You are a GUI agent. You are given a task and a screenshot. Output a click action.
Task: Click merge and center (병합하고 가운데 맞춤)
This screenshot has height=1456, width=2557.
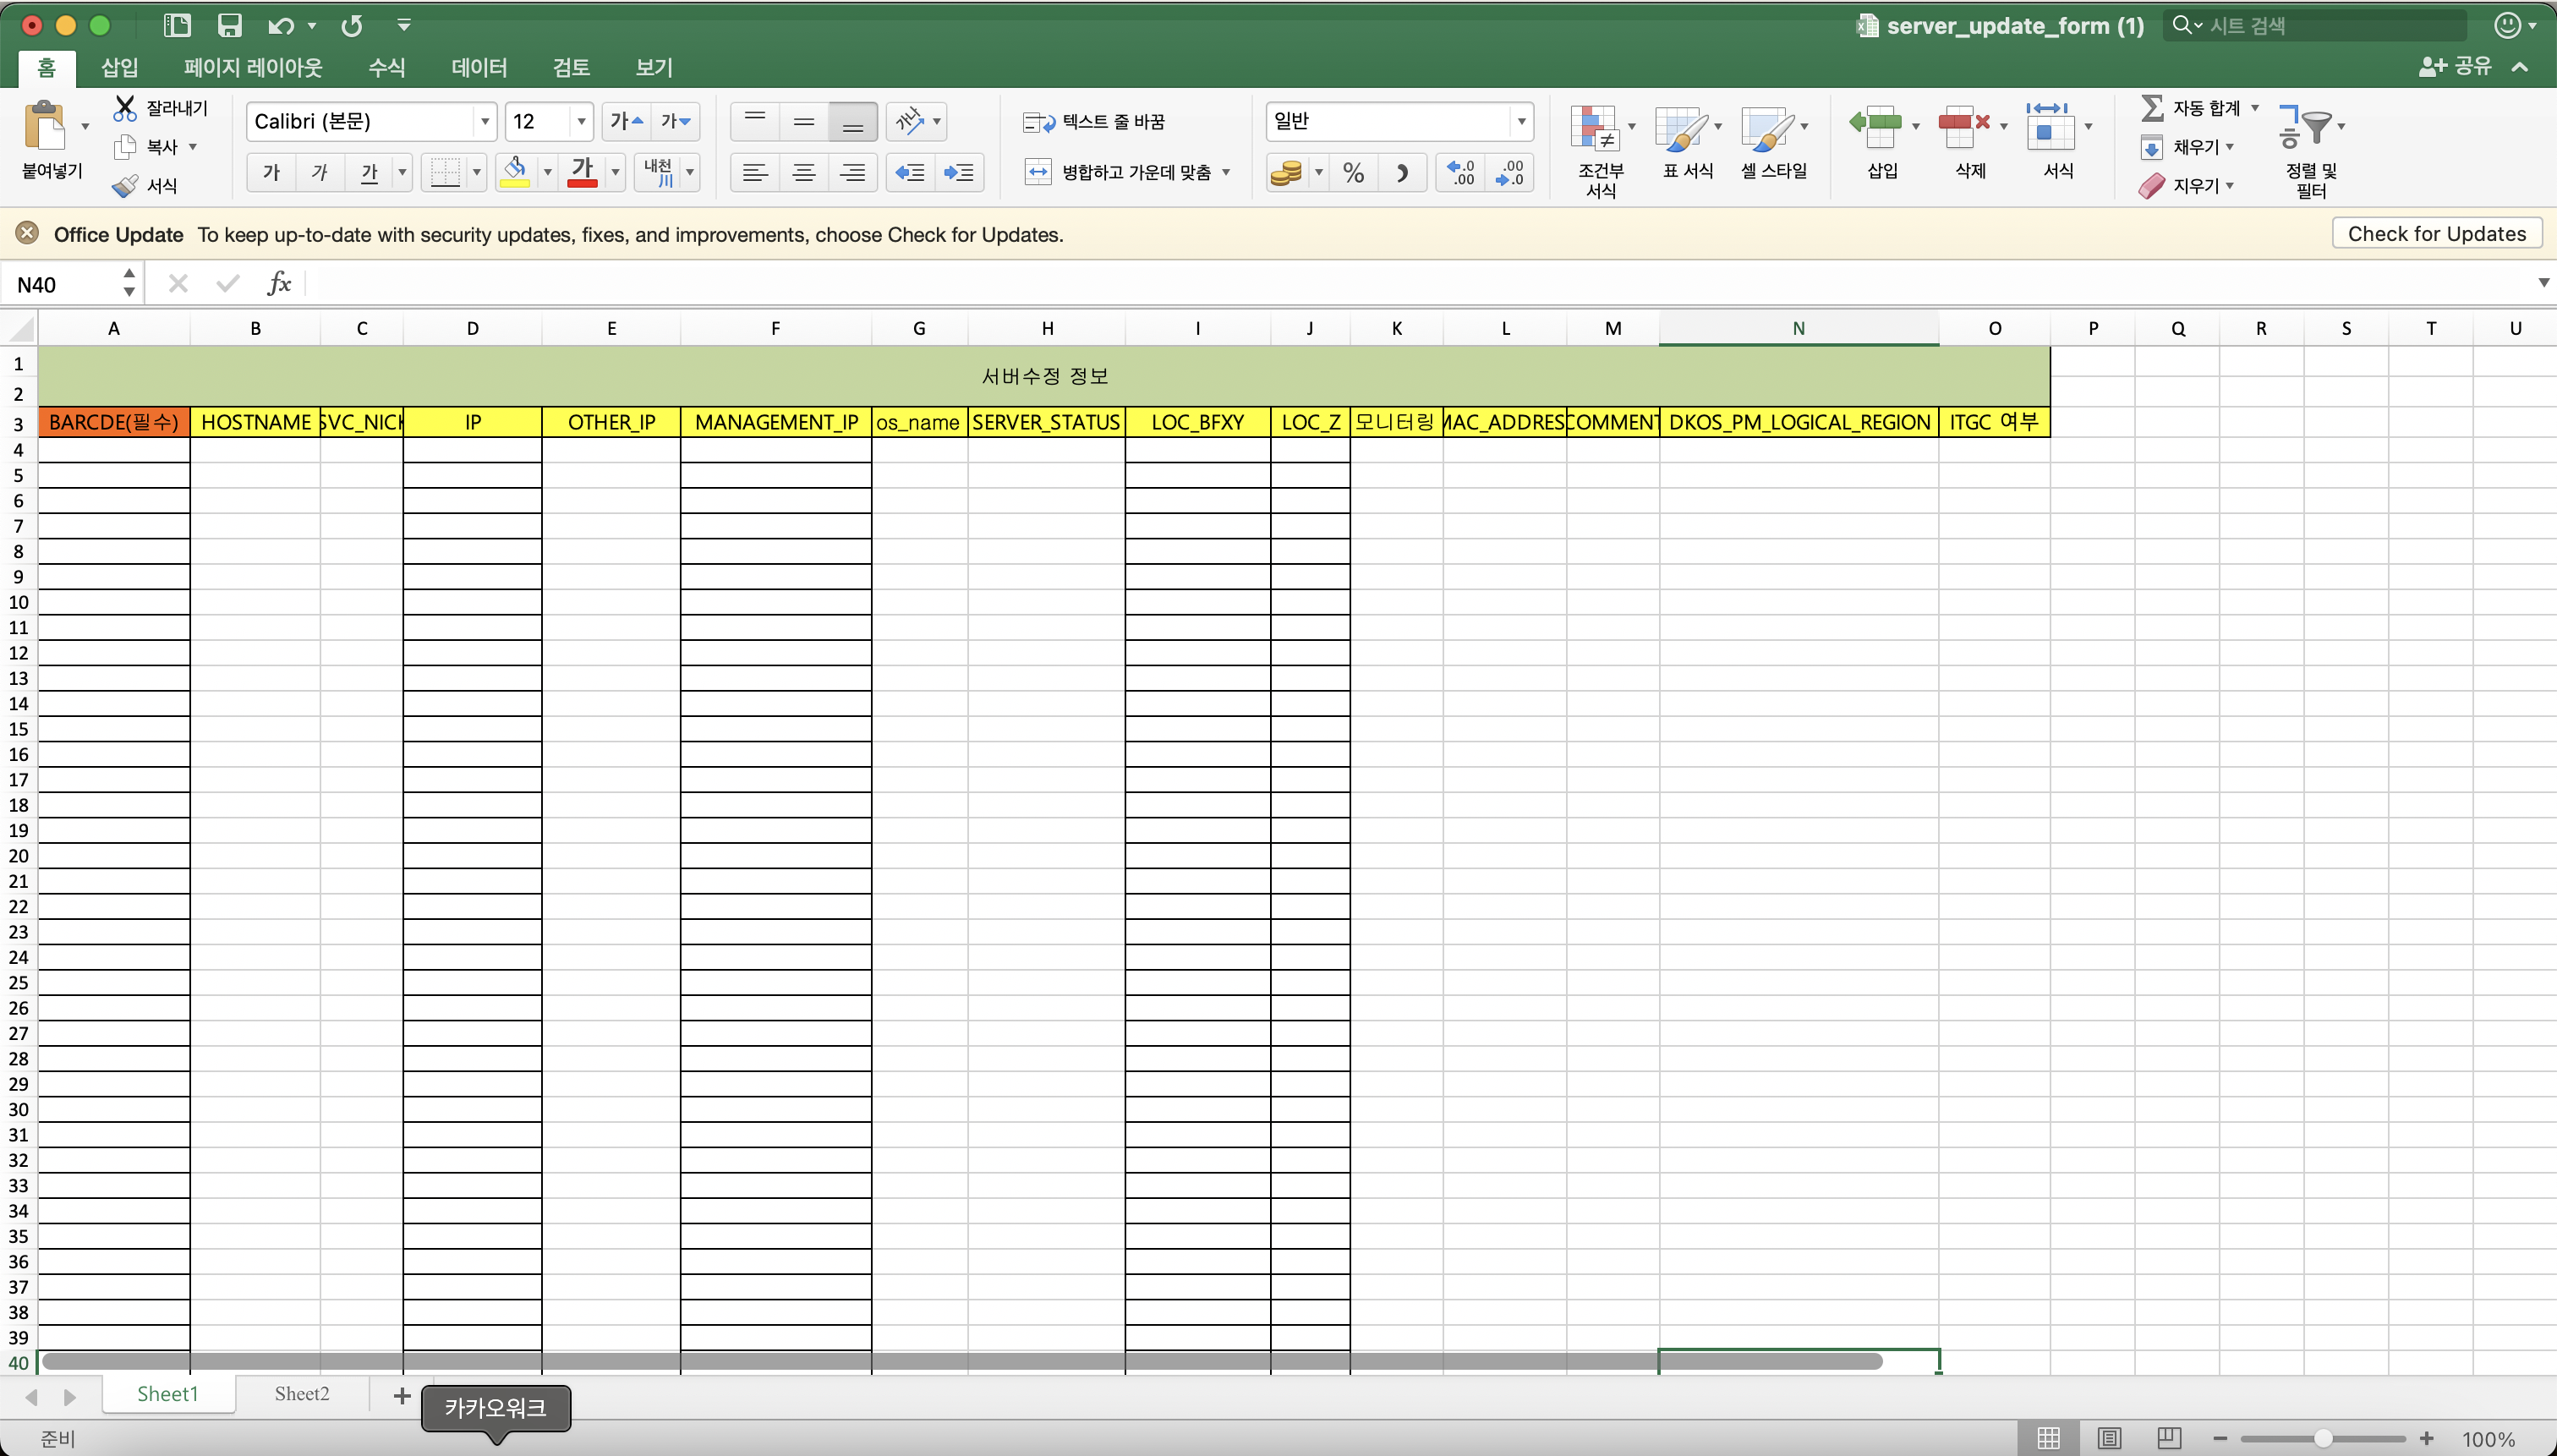[x=1117, y=172]
